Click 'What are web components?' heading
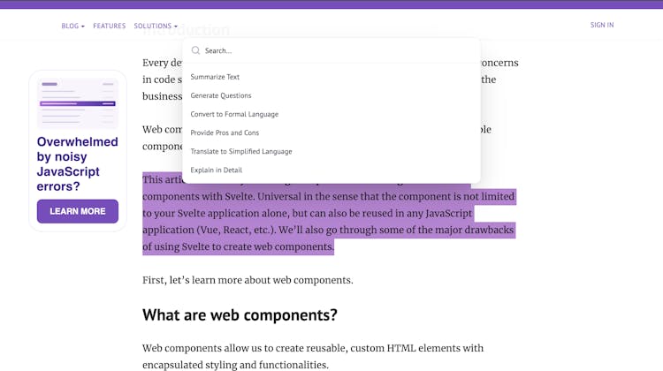Image resolution: width=663 pixels, height=371 pixels. (240, 314)
